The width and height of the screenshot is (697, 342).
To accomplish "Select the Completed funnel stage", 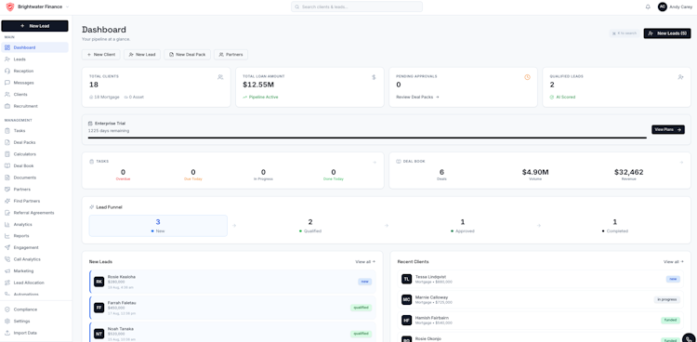I will click(615, 226).
